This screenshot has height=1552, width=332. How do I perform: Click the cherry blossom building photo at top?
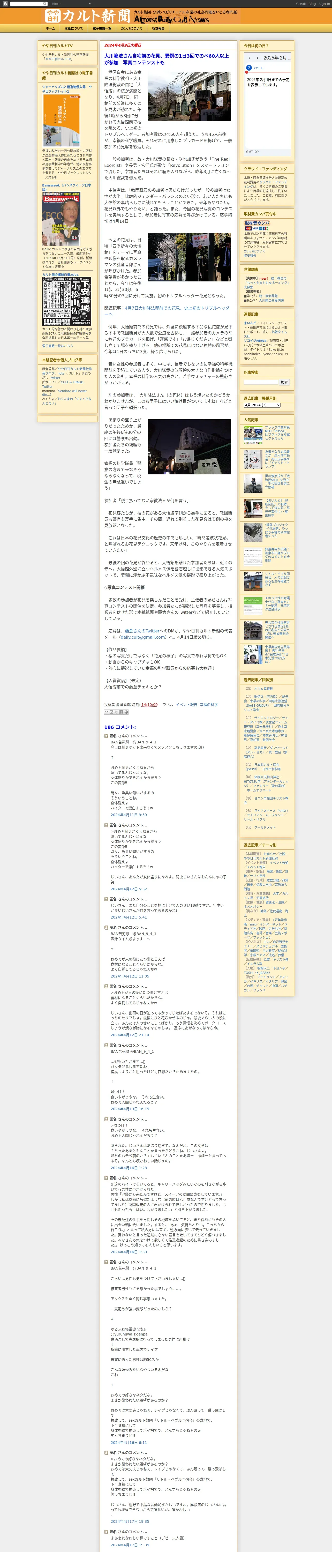[189, 97]
